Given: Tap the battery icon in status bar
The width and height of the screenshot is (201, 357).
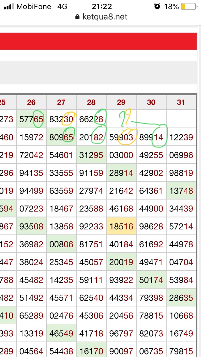Looking at the screenshot, I should click(x=188, y=7).
